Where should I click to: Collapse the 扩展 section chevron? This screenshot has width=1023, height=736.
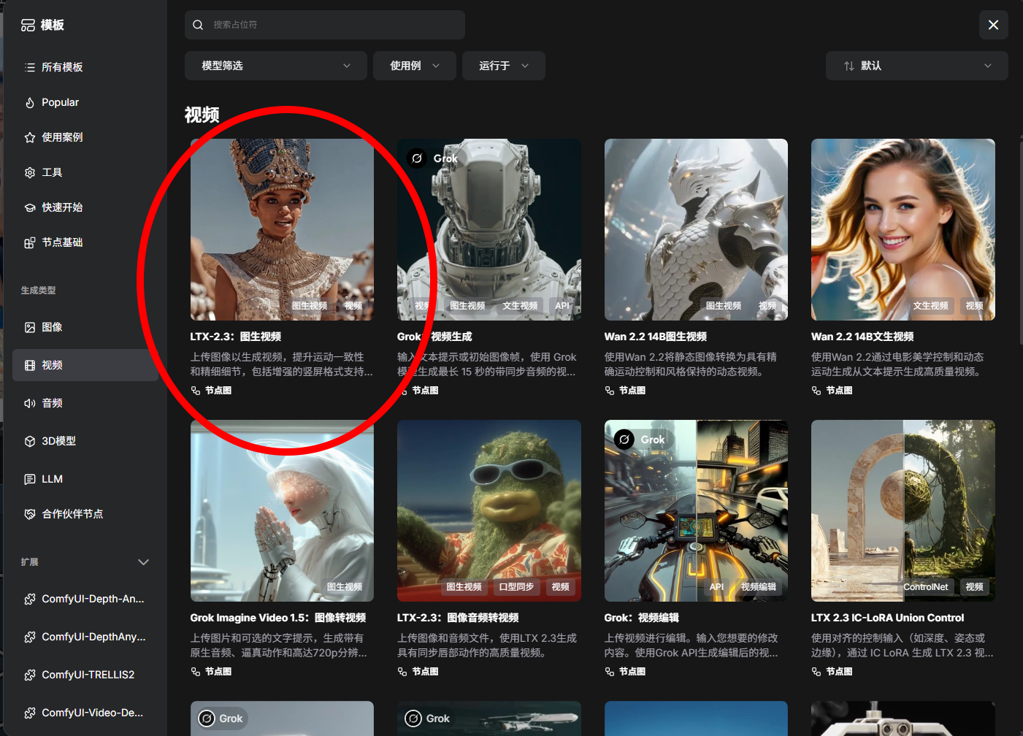coord(143,562)
